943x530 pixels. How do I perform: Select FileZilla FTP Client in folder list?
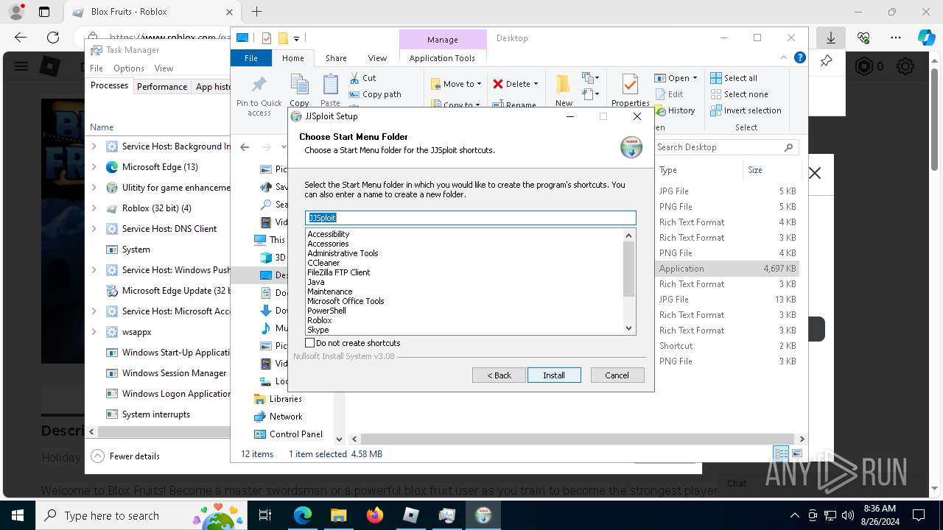(x=339, y=272)
